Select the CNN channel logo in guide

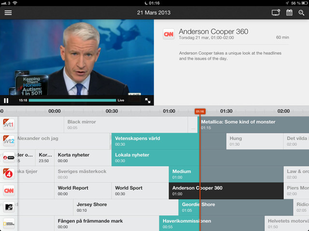click(x=9, y=191)
